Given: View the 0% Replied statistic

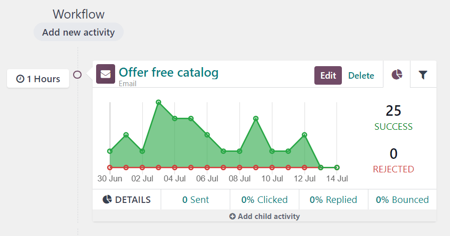Looking at the screenshot, I should [x=333, y=199].
